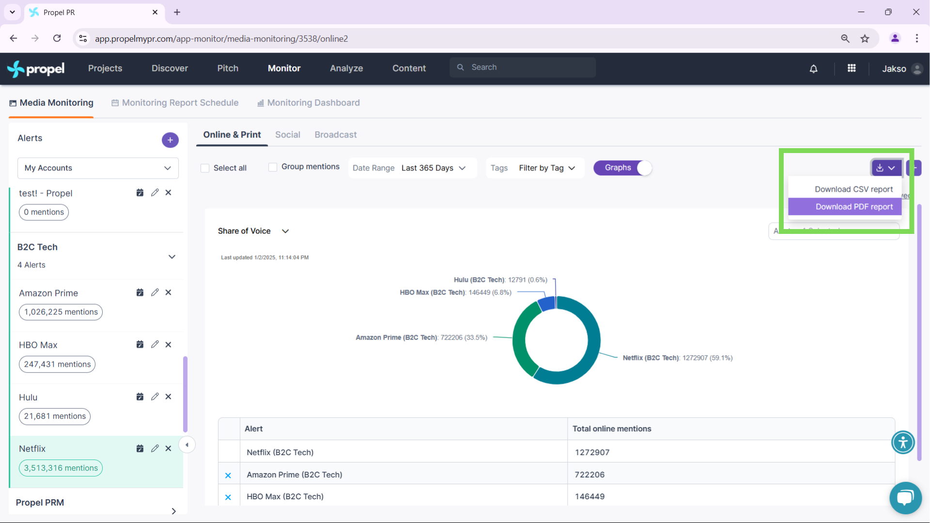This screenshot has height=523, width=930.
Task: Remove Amazon Prime row from table
Action: click(x=228, y=476)
